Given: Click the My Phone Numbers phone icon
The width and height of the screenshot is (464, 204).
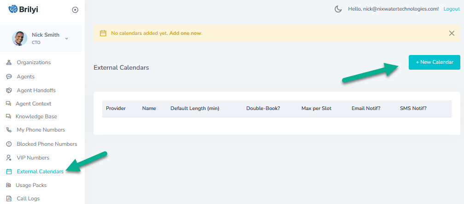Looking at the screenshot, I should 9,130.
